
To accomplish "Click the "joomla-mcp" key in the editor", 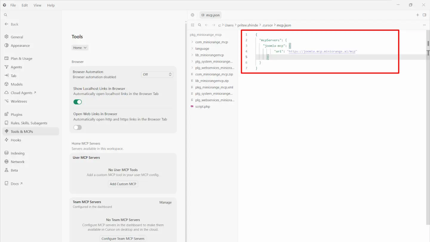I will [x=274, y=46].
